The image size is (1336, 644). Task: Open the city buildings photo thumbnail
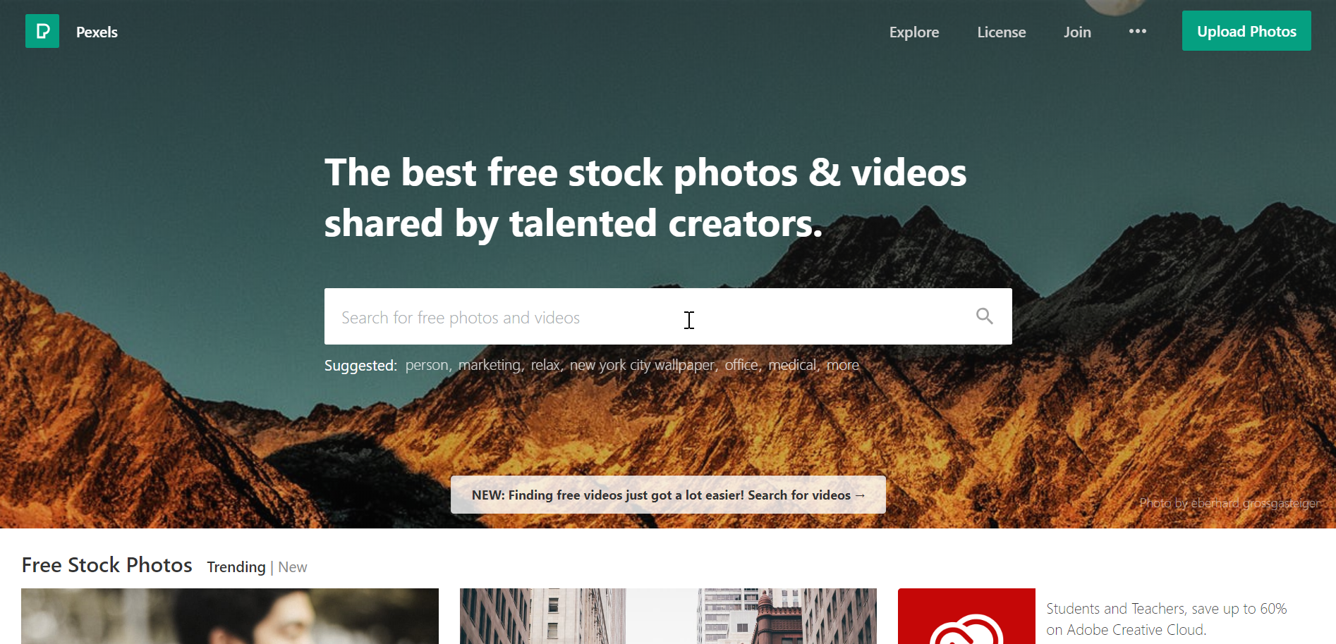668,617
